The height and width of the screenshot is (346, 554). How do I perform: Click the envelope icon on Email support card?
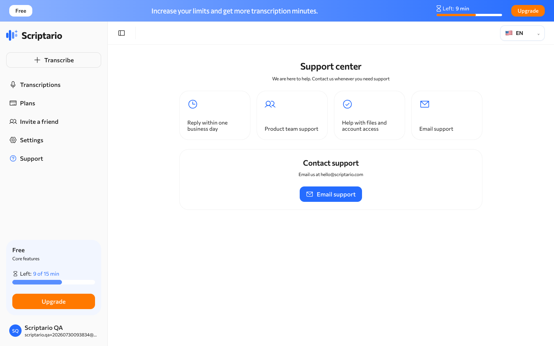[425, 104]
